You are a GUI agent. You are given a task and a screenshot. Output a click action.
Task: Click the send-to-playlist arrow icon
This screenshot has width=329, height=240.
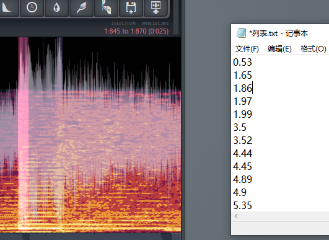coord(156,7)
